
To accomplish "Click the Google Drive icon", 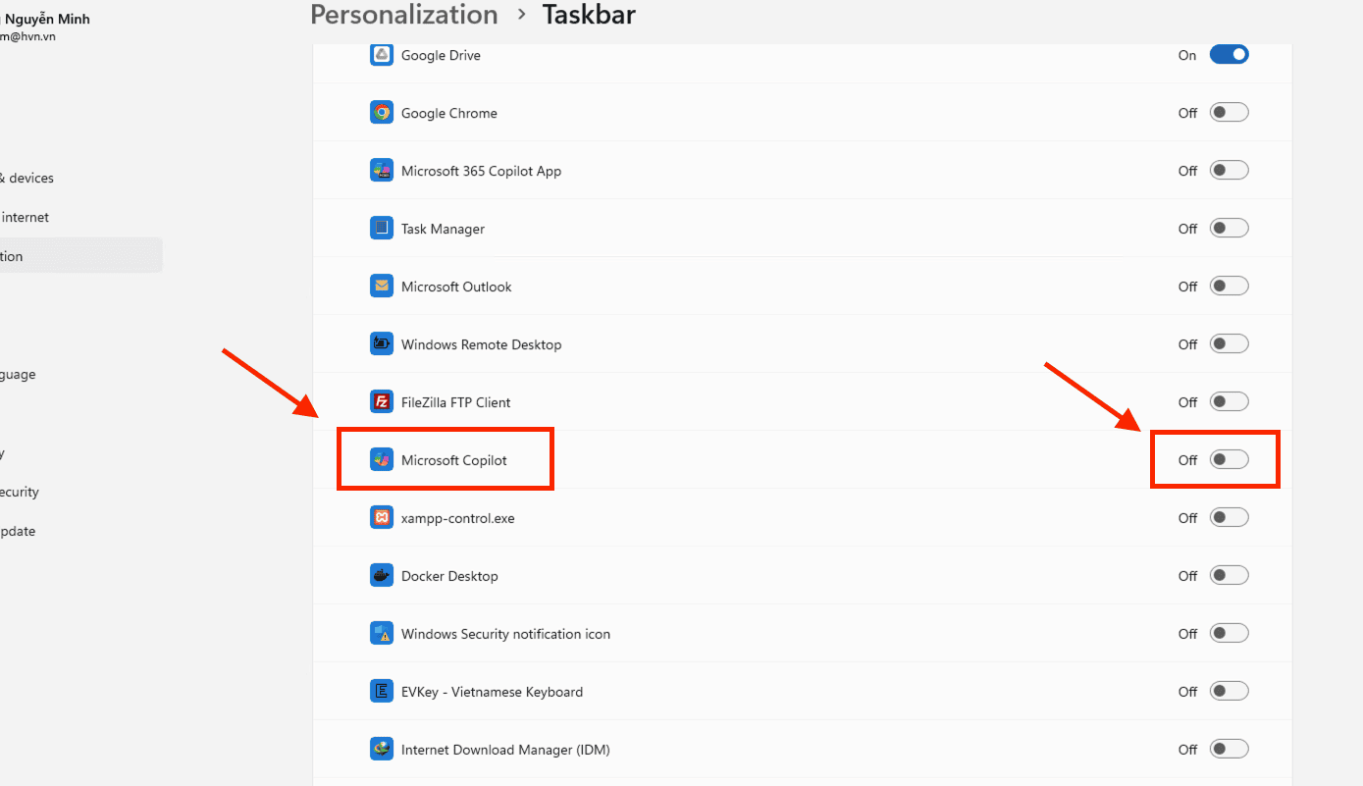I will [x=381, y=54].
